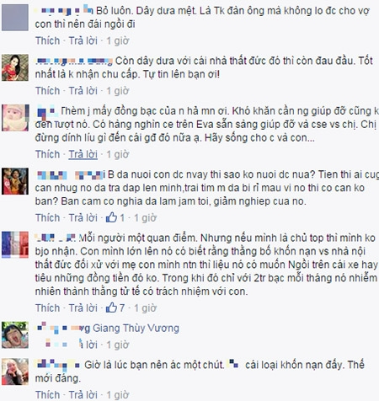This screenshot has width=379, height=401.
Task: Open the baby photo avatar
Action: 15,118
